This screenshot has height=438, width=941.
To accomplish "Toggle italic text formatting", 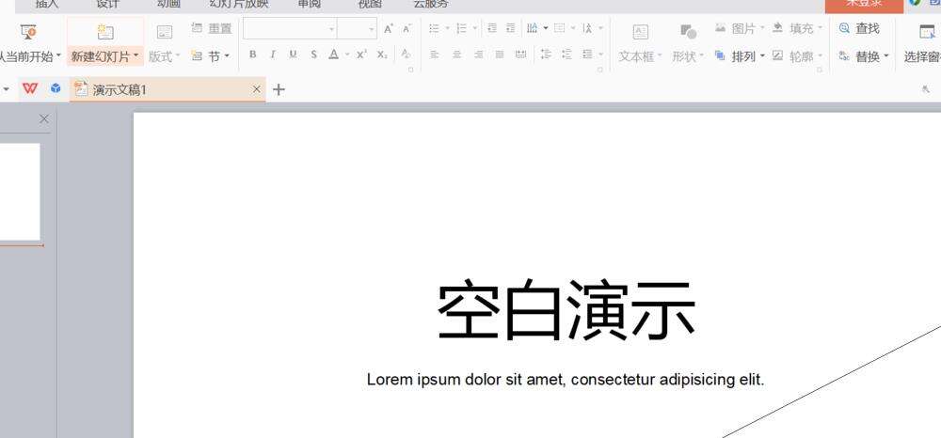I will [x=273, y=55].
